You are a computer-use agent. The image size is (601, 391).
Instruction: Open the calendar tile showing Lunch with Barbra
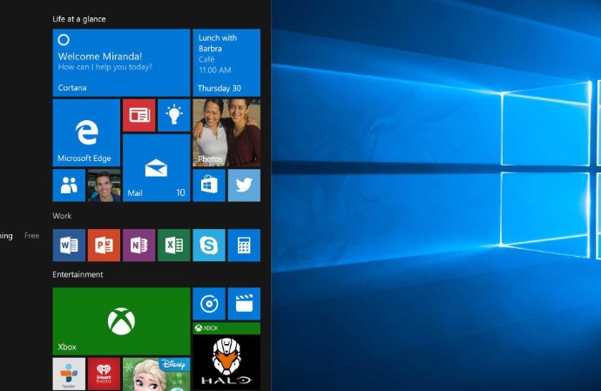coord(226,63)
